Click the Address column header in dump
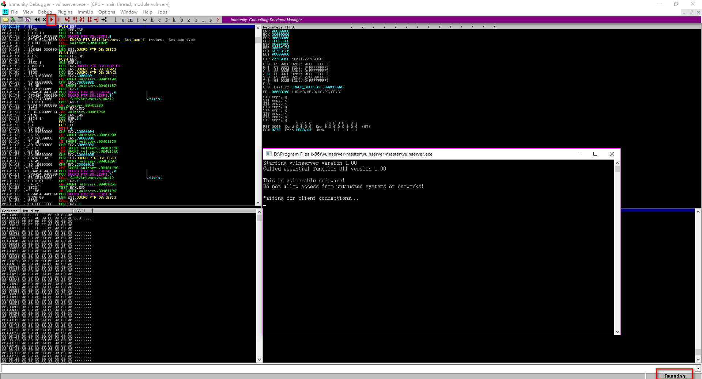This screenshot has height=379, width=702. click(x=10, y=211)
